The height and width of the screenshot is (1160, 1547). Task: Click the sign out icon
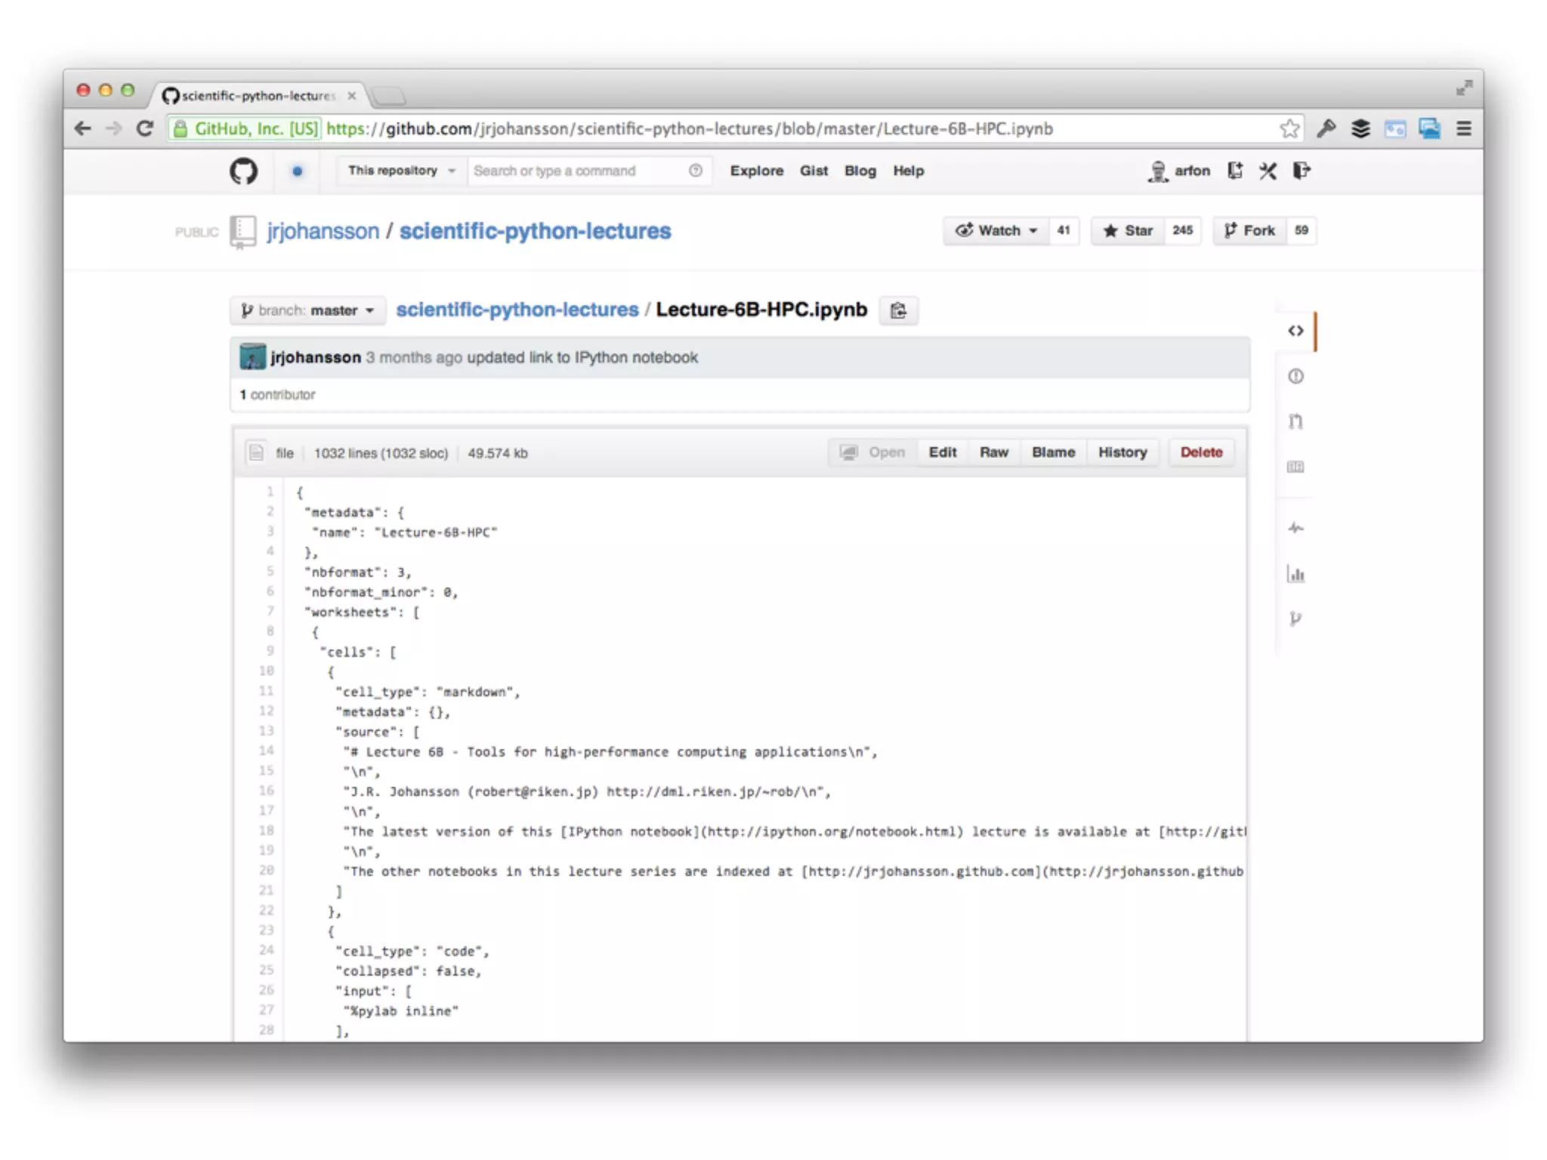[x=1302, y=171]
